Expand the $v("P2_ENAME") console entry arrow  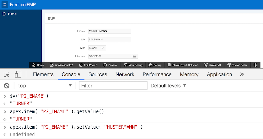tap(5, 96)
